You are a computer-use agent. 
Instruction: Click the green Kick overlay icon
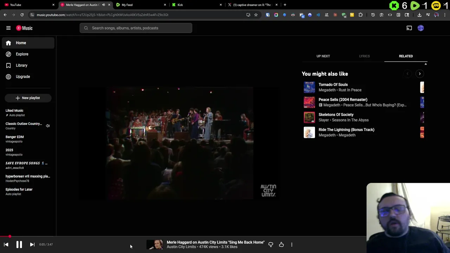394,6
